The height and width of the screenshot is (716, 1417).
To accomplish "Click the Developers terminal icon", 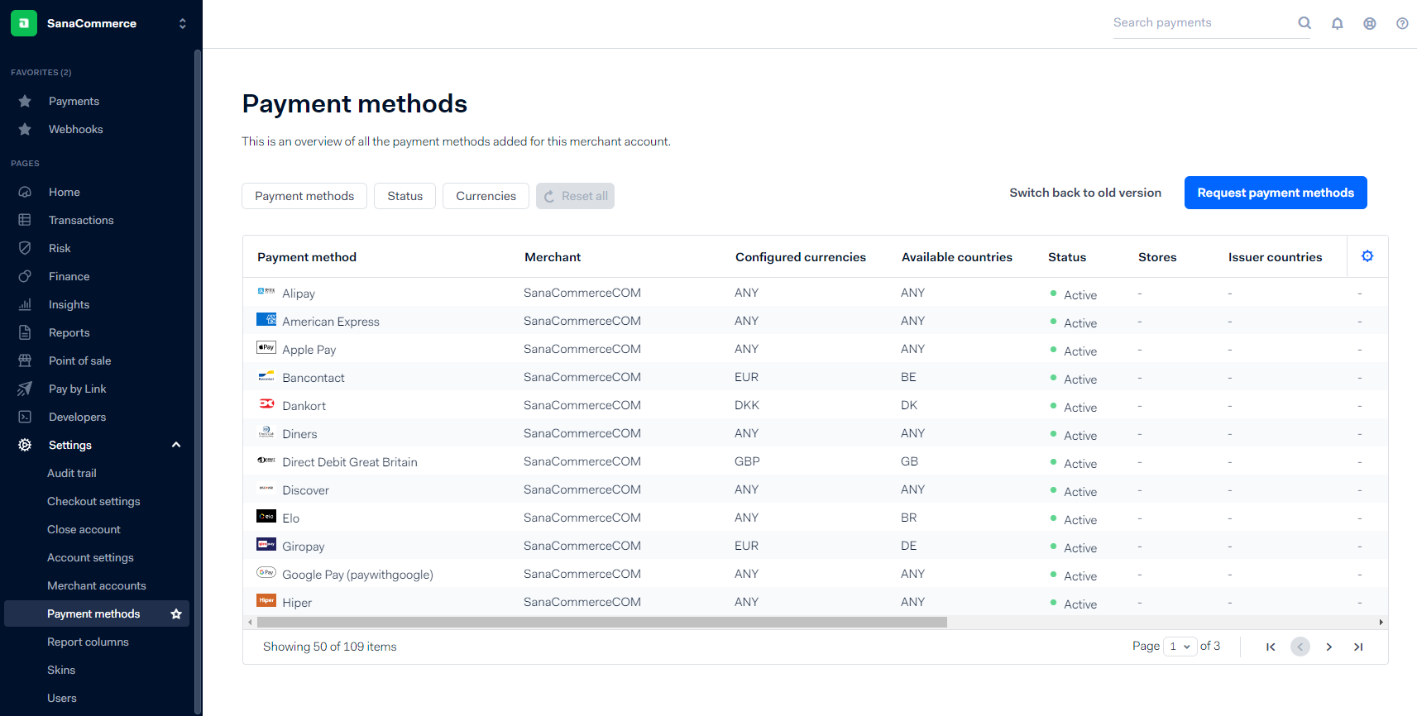I will (x=25, y=417).
